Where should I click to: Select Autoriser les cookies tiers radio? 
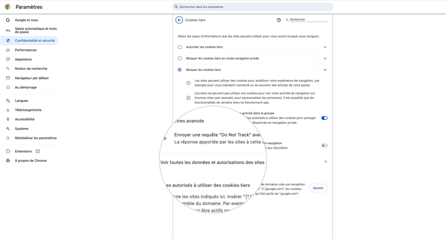point(180,47)
